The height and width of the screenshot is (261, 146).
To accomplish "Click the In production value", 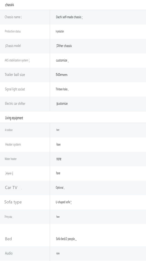I will tap(60, 31).
